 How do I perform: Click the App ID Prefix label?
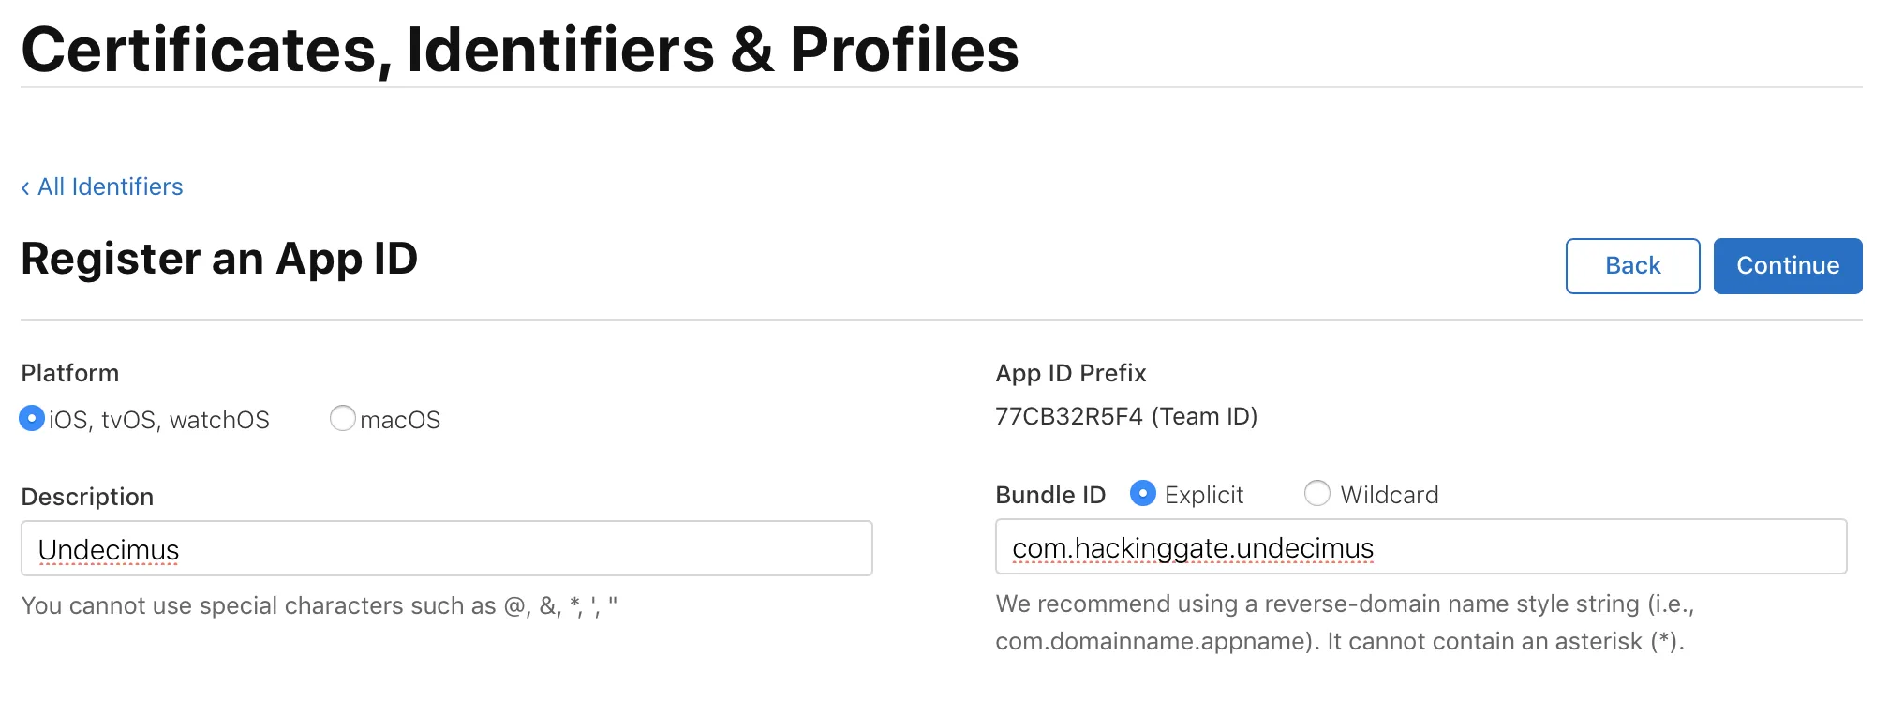click(1070, 373)
